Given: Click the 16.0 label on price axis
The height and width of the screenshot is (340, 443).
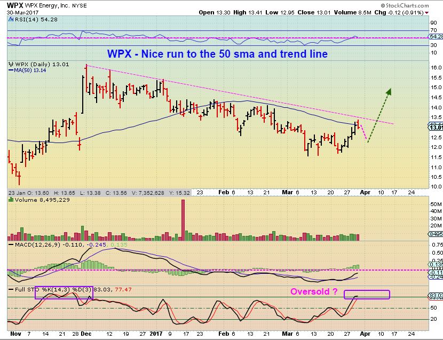Looking at the screenshot, I should pyautogui.click(x=437, y=67).
